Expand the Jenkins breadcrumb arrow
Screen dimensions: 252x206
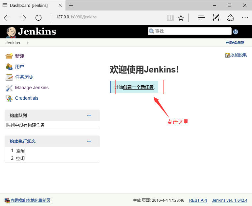tap(28, 43)
